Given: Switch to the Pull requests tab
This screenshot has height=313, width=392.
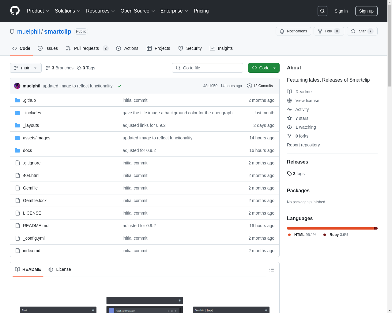Looking at the screenshot, I should pyautogui.click(x=87, y=48).
